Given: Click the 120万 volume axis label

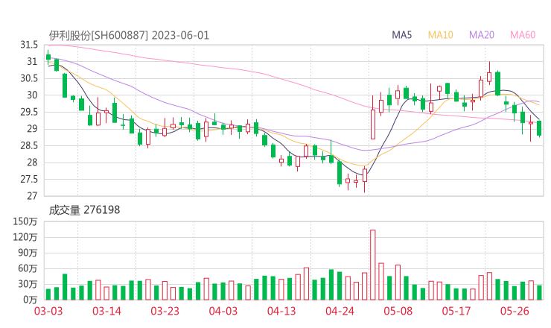Looking at the screenshot, I should click(x=25, y=237).
